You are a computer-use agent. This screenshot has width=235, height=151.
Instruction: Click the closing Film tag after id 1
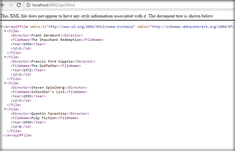14,53
